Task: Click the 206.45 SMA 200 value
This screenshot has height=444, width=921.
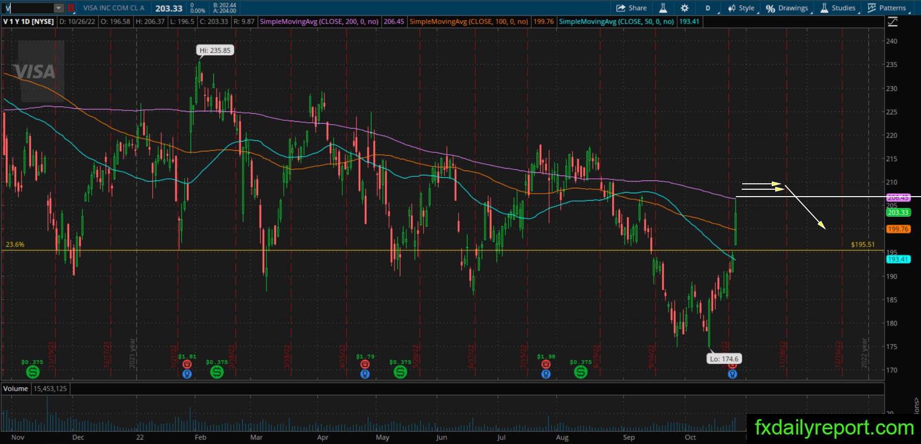Action: pos(394,22)
